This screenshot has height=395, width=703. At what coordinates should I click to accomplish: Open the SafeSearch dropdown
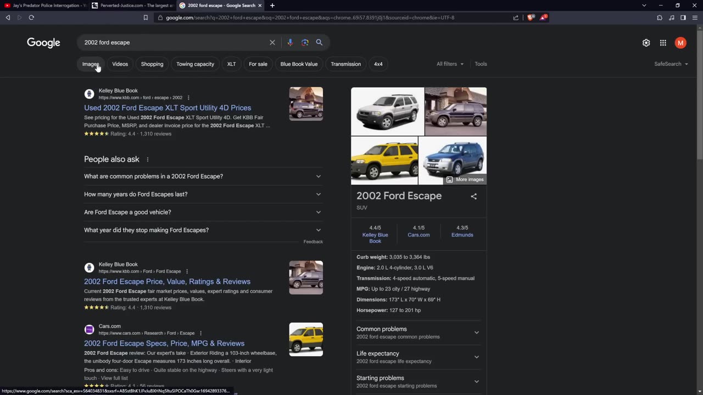click(671, 64)
